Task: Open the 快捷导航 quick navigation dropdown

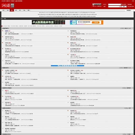Action: [x=129, y=10]
